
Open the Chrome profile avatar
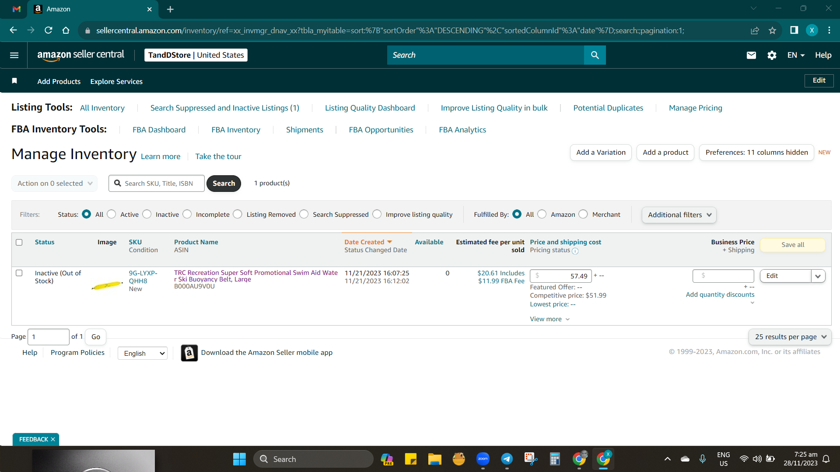[812, 30]
